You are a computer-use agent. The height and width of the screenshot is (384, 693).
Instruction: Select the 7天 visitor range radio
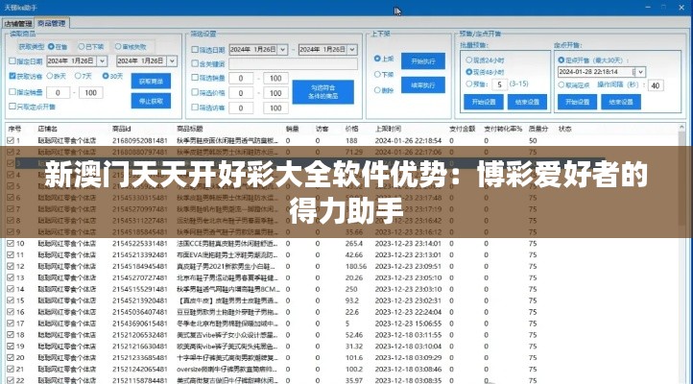(78, 76)
